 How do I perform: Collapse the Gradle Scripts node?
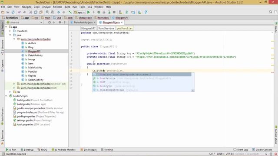point(6,96)
